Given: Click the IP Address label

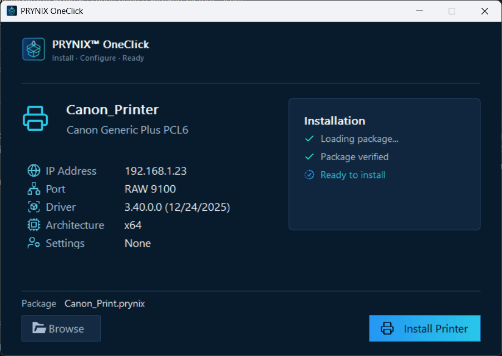Looking at the screenshot, I should click(x=71, y=171).
